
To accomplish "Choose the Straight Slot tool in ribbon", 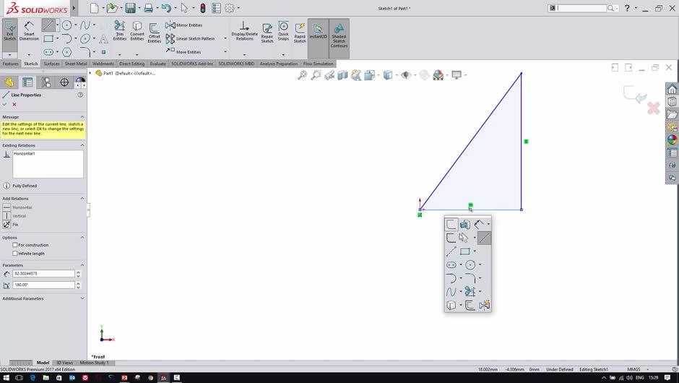I will (48, 52).
